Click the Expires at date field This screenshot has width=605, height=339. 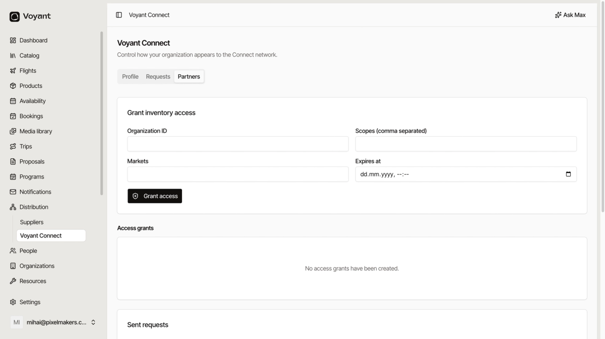(x=466, y=174)
